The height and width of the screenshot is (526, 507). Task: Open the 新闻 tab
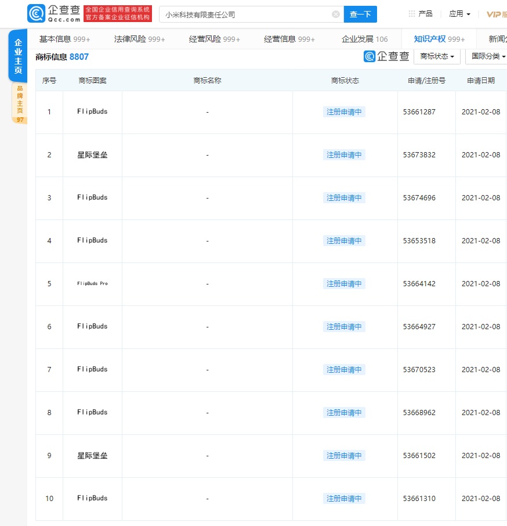[x=497, y=39]
